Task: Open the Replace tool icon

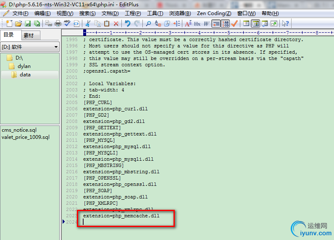Action: tap(158, 23)
